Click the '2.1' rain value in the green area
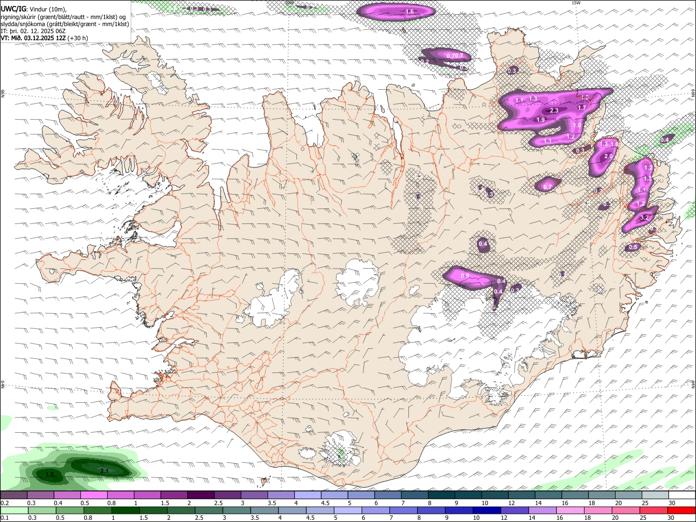Screen dimensions: 696x522 [x=105, y=470]
